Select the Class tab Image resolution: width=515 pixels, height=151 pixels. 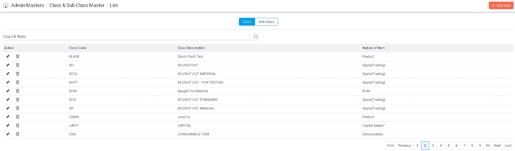[247, 22]
